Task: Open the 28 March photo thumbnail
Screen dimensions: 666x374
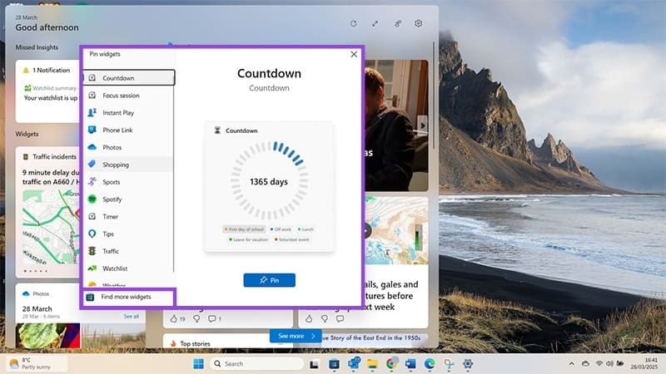Action: (47, 336)
